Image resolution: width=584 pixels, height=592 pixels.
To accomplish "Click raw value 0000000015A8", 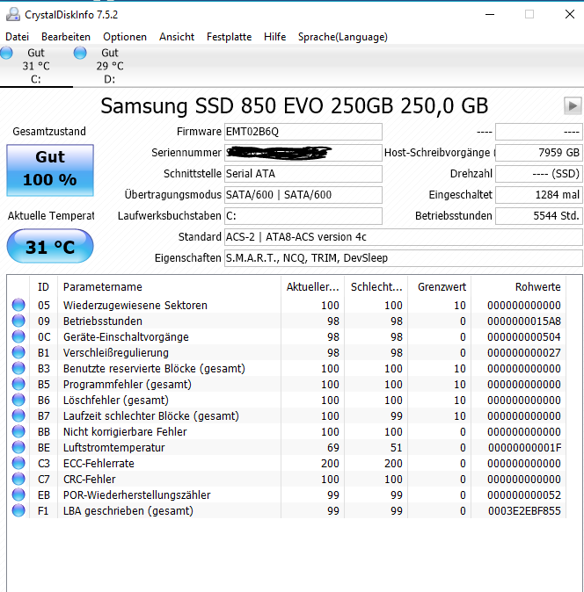I will click(x=524, y=321).
